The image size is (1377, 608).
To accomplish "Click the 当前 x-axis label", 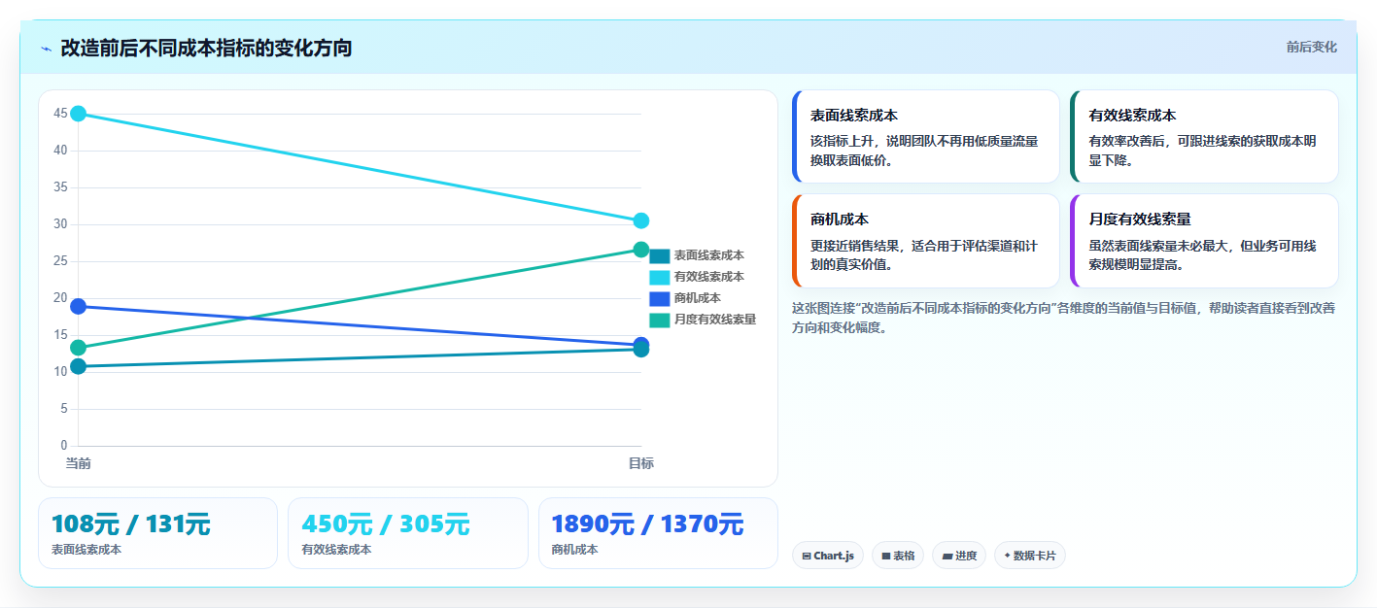I will point(79,463).
